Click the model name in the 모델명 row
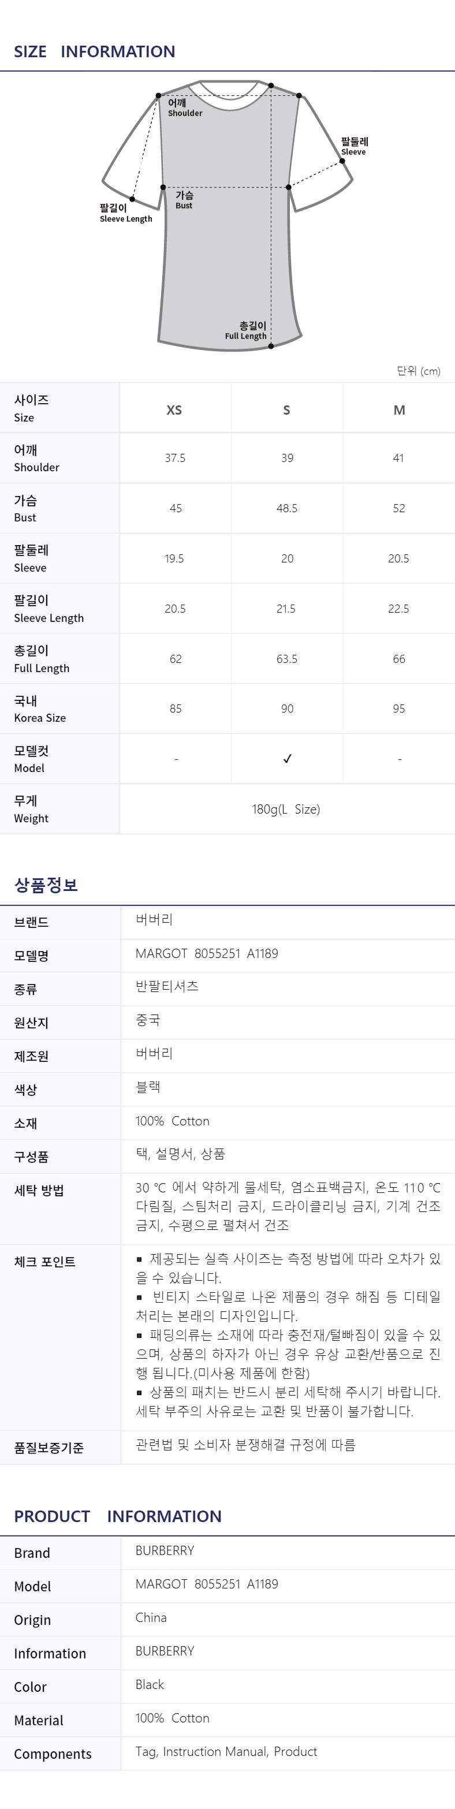Image resolution: width=455 pixels, height=1809 pixels. [207, 953]
